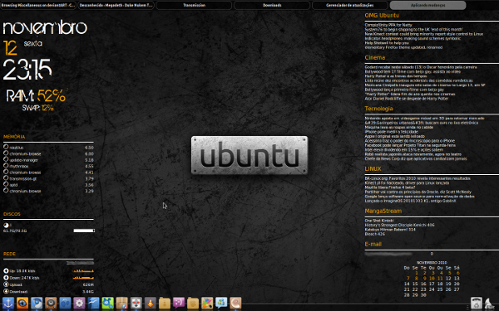Open the purple gear settings dock icon
The width and height of the screenshot is (499, 311).
pyautogui.click(x=79, y=303)
